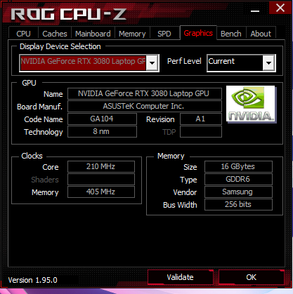Switch to the Memory tab
Viewport: 293px width, 294px height.
(132, 34)
